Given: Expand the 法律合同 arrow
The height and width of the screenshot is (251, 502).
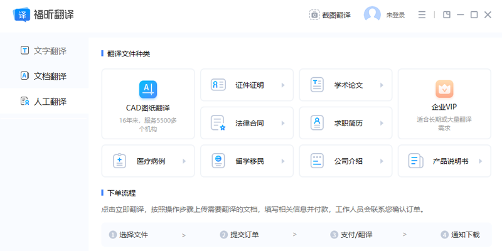Looking at the screenshot, I should pyautogui.click(x=283, y=123).
